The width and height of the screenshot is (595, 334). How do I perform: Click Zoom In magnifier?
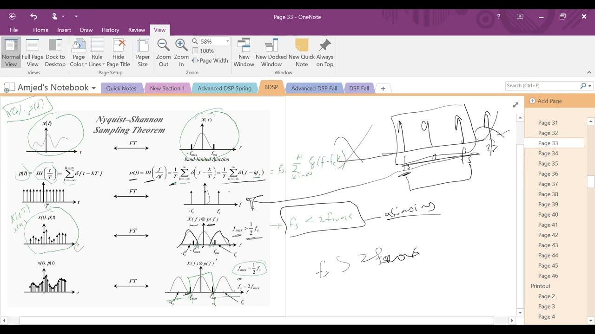click(181, 53)
